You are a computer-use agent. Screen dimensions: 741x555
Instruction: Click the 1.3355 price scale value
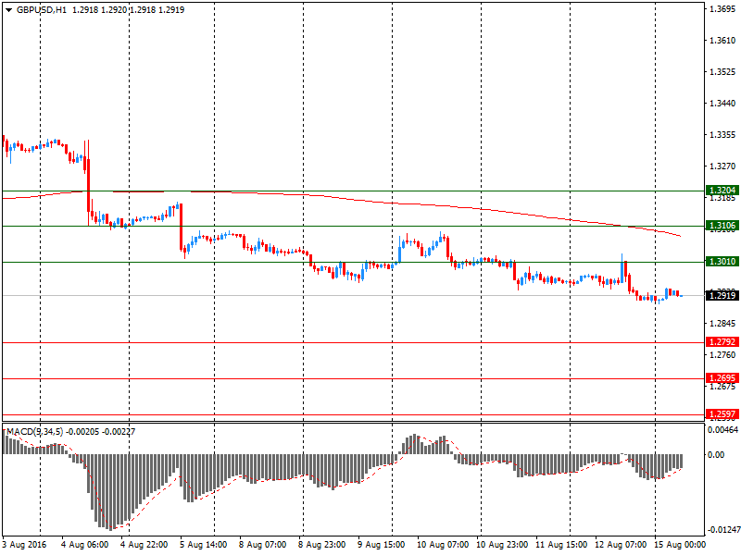click(722, 135)
